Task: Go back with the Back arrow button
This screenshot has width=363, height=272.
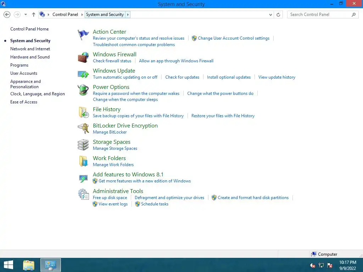Action: click(7, 15)
